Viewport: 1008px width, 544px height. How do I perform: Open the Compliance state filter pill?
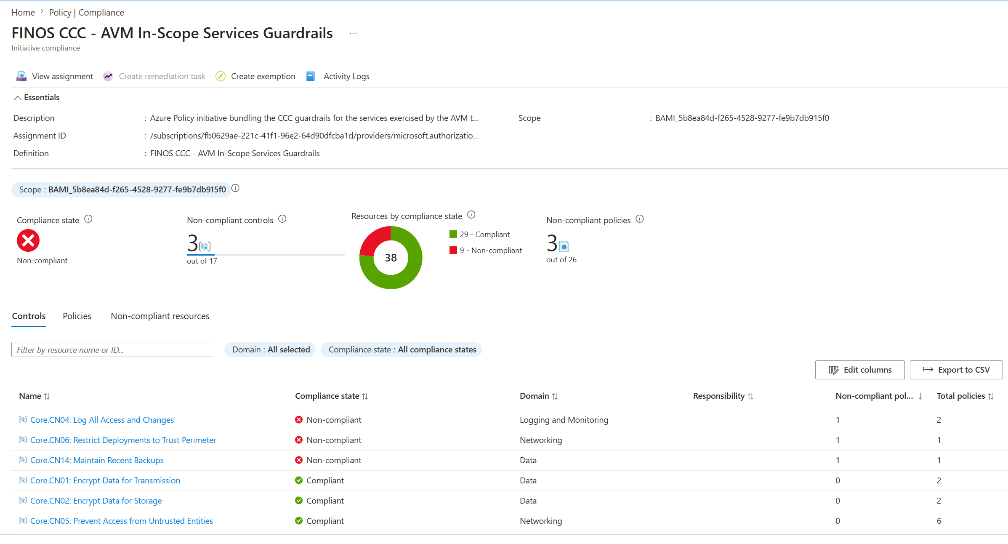pos(402,349)
